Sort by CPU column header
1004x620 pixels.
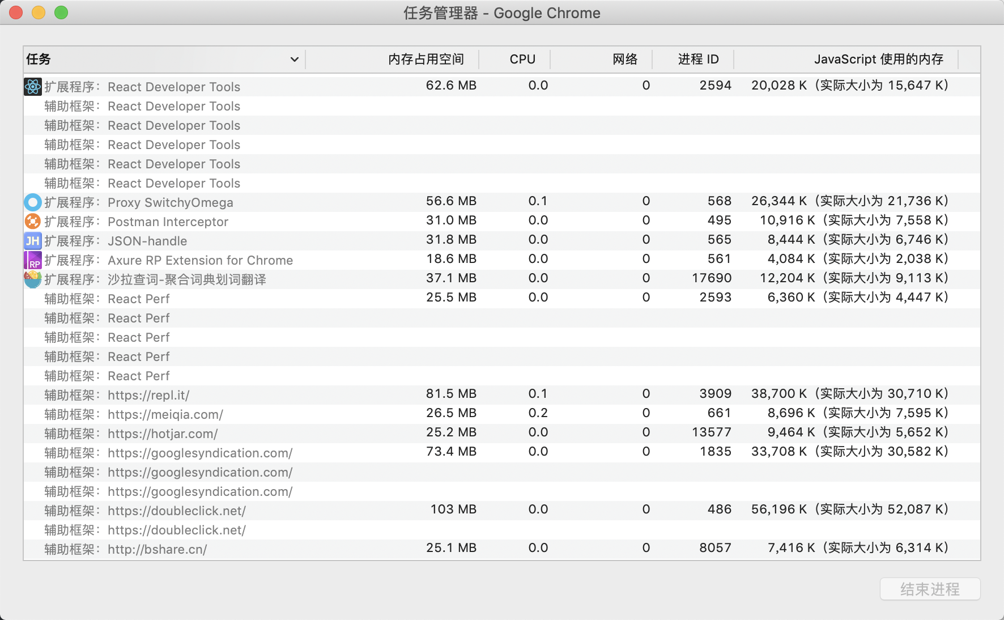click(x=522, y=60)
